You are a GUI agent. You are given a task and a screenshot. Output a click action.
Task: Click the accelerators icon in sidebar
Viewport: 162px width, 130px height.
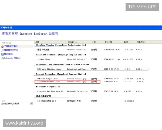click(2, 54)
